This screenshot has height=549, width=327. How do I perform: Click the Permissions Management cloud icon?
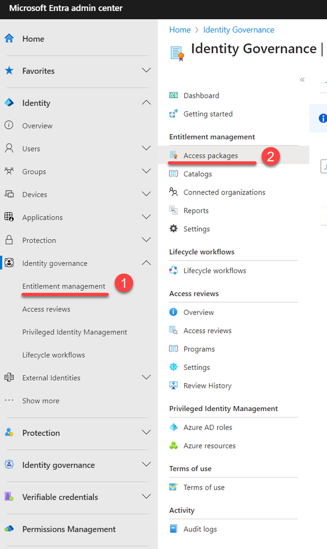point(9,529)
